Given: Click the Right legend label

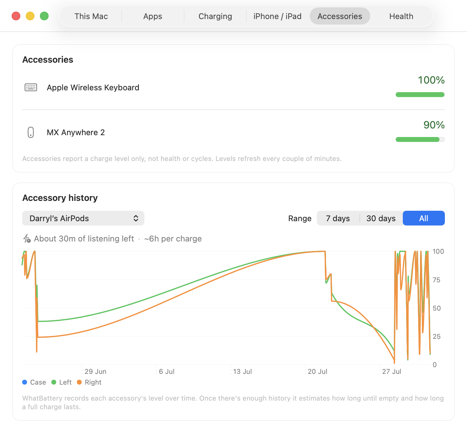Looking at the screenshot, I should [x=93, y=382].
